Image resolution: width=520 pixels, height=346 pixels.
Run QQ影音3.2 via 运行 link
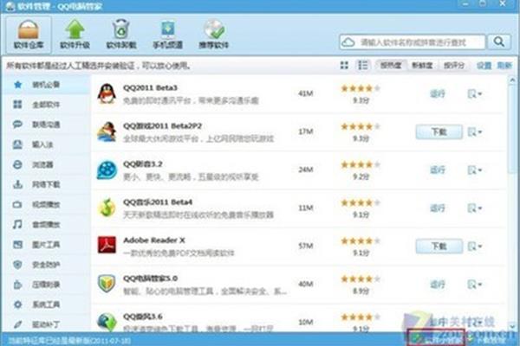(438, 170)
